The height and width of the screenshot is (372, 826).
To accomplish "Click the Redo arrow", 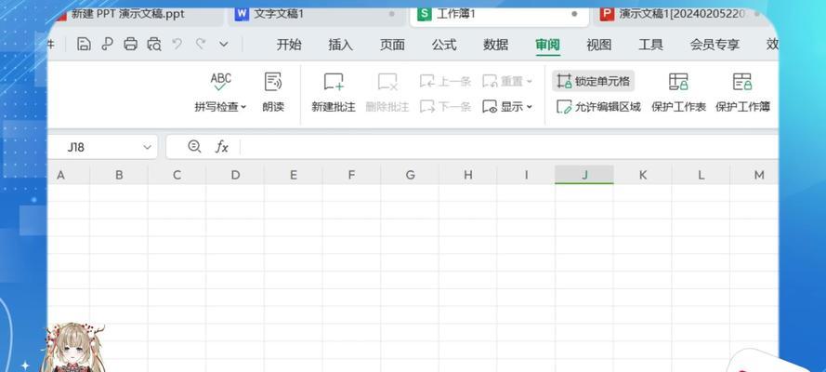I will click(x=200, y=45).
